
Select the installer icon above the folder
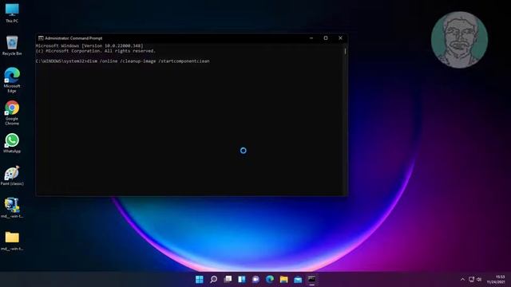pos(12,208)
